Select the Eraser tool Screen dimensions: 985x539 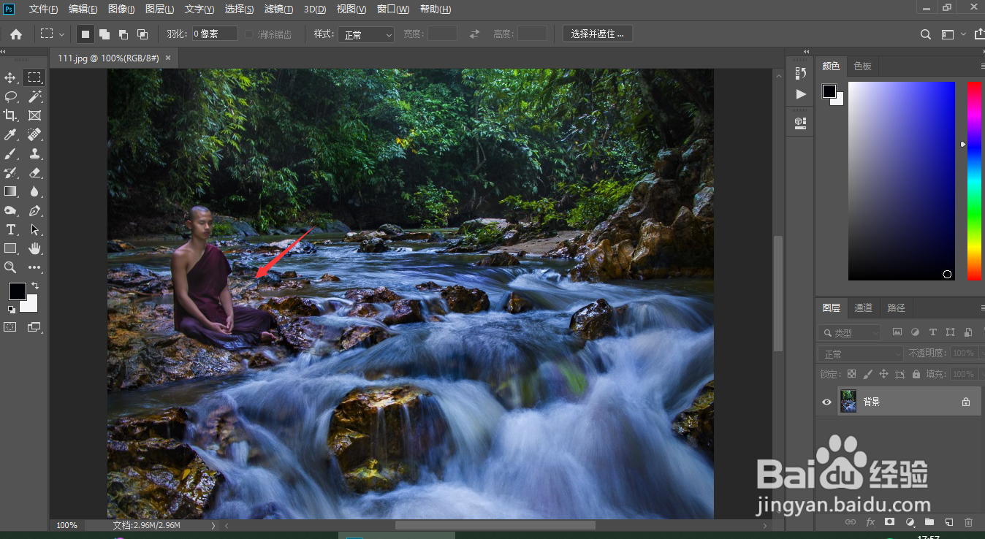click(x=34, y=172)
